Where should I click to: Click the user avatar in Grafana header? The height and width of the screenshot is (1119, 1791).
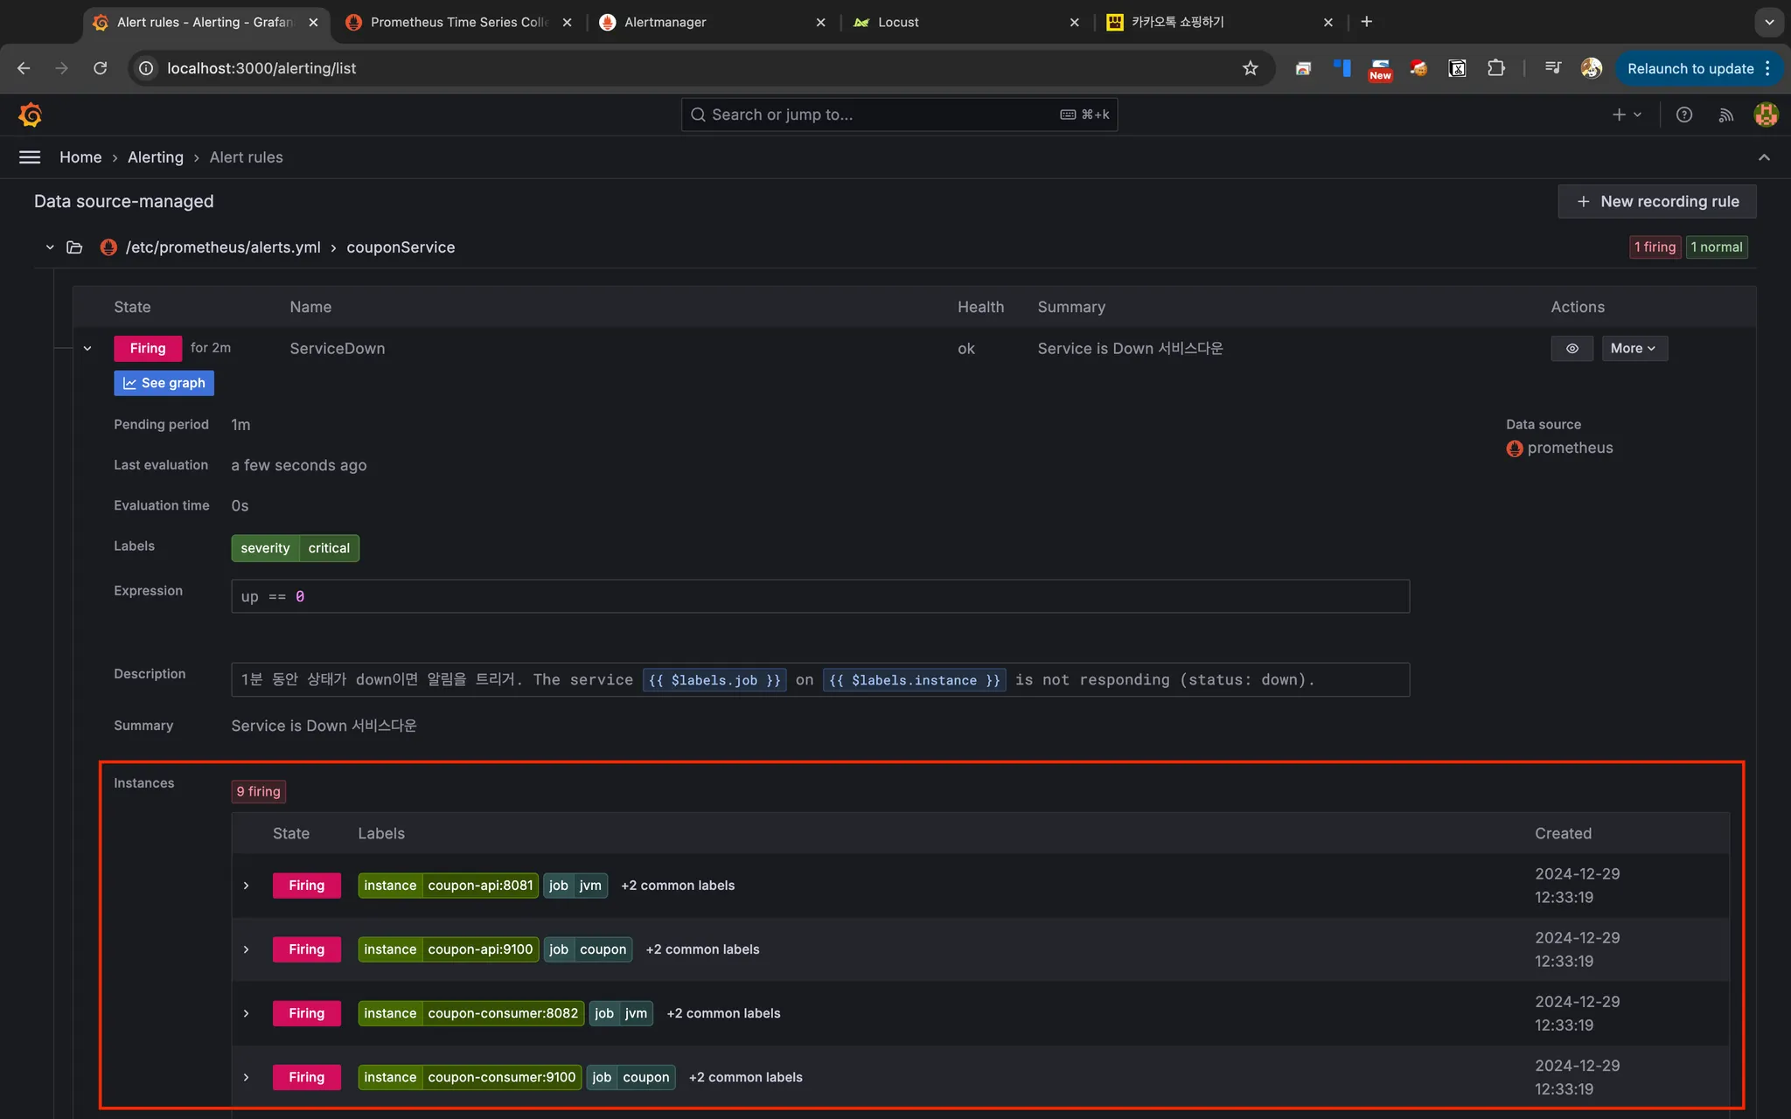(x=1766, y=115)
